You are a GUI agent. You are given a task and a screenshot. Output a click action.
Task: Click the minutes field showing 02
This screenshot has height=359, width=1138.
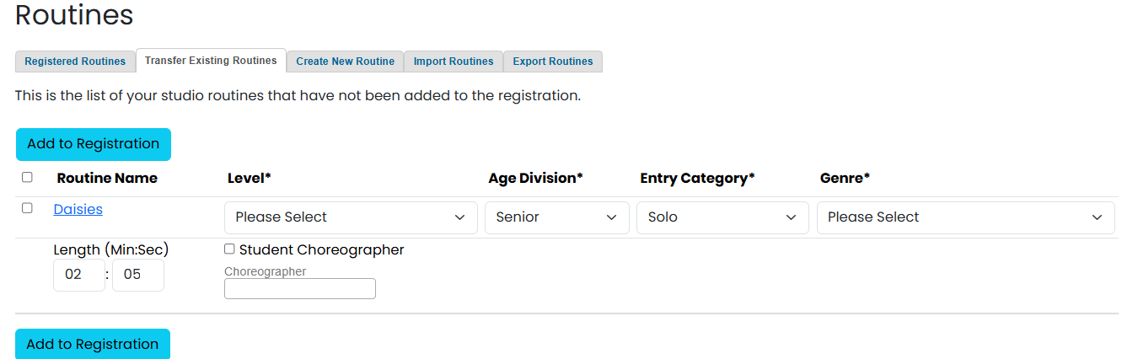78,275
